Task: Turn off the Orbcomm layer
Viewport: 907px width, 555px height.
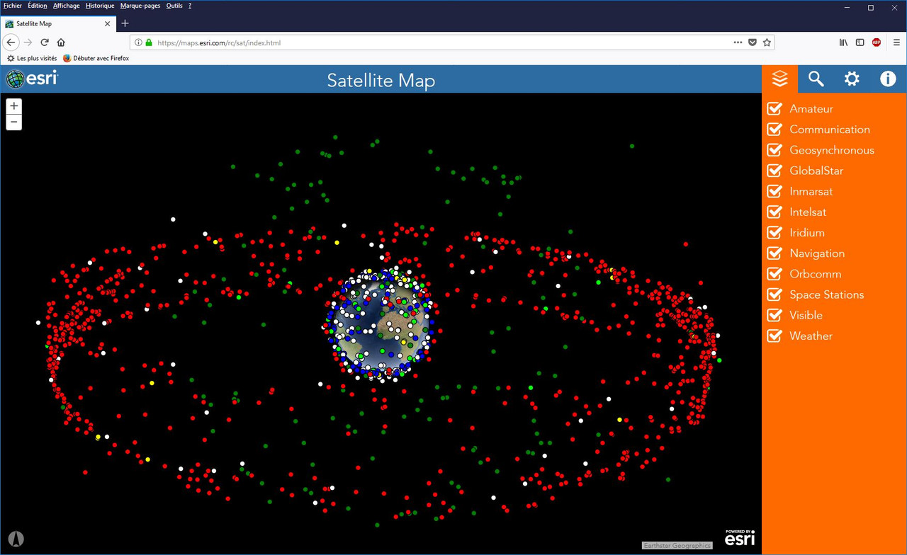Action: 775,274
